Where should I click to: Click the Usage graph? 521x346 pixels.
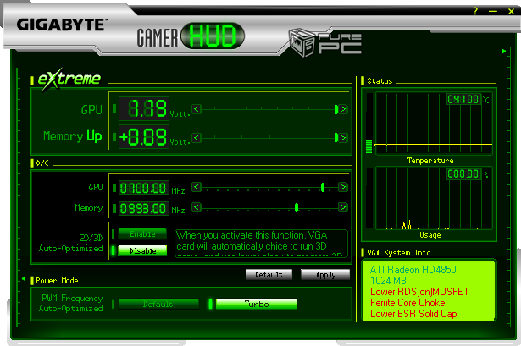pyautogui.click(x=434, y=198)
